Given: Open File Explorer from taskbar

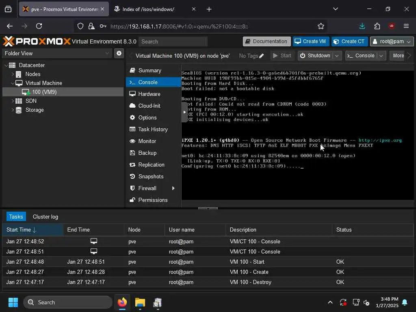Looking at the screenshot, I should (140, 302).
